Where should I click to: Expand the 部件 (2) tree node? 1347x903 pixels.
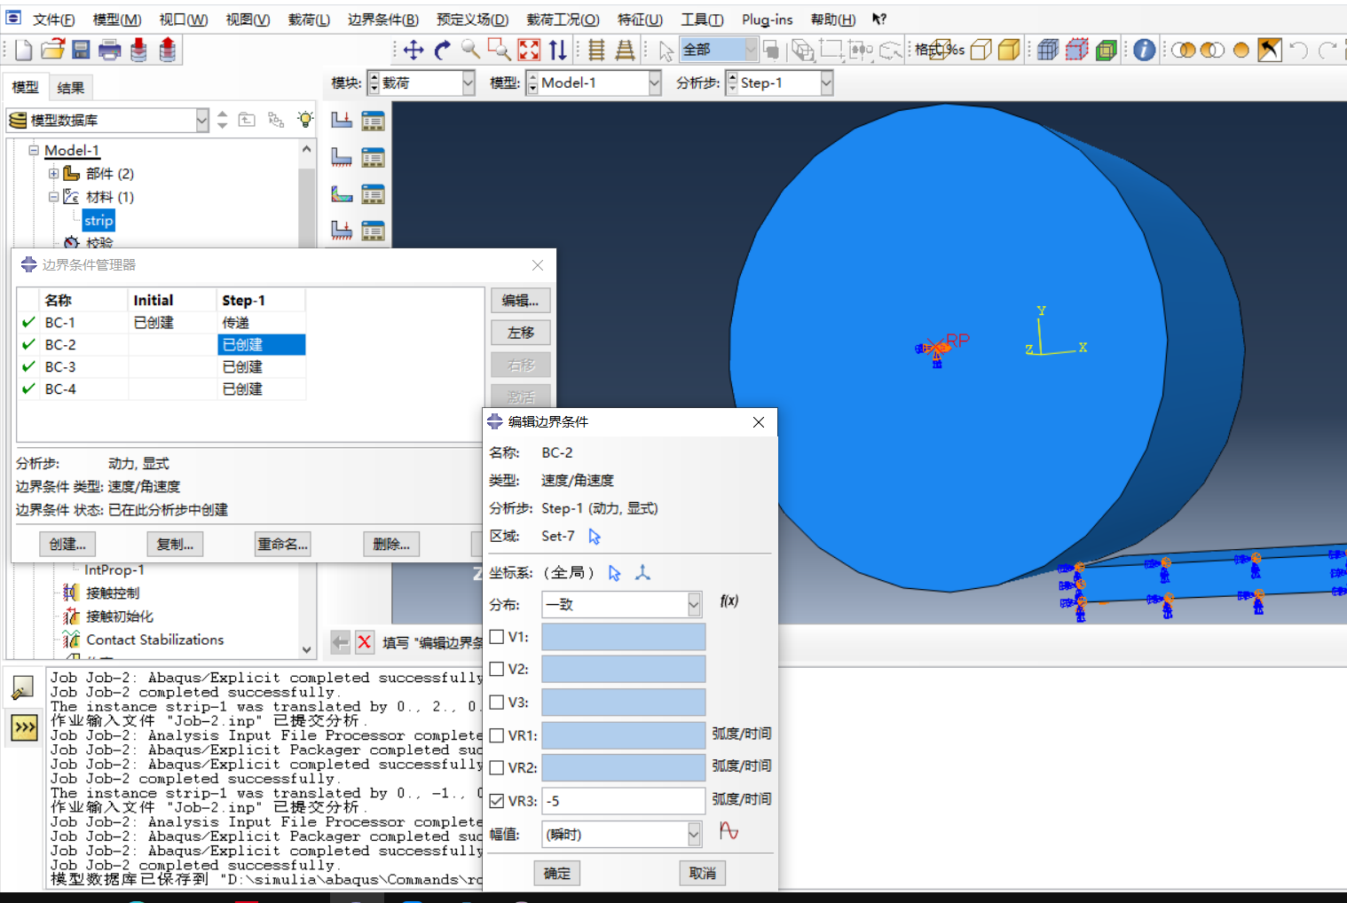click(53, 174)
